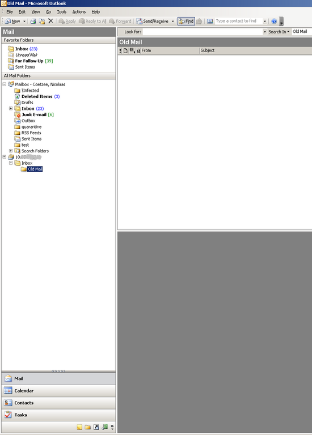The image size is (312, 435).
Task: Click the Shortcuts icon at bottom pane
Action: tap(96, 427)
